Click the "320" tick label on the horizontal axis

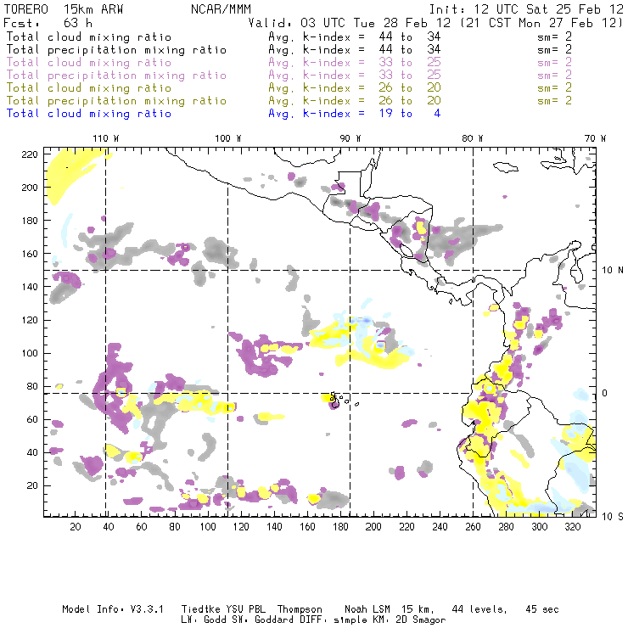(572, 527)
